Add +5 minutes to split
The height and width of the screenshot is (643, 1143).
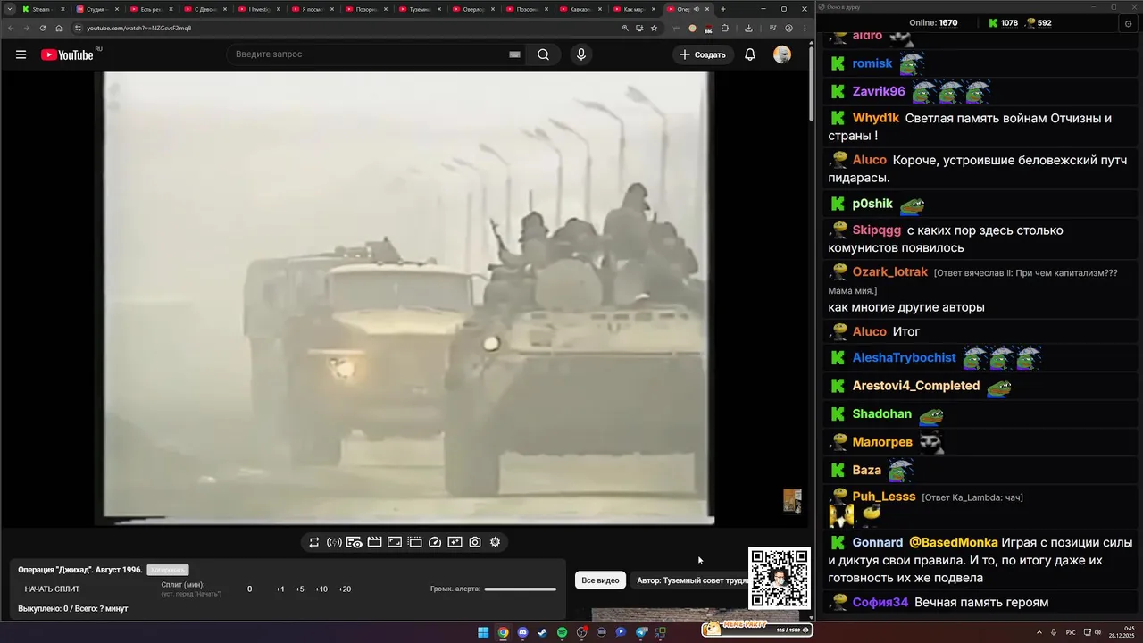(300, 589)
